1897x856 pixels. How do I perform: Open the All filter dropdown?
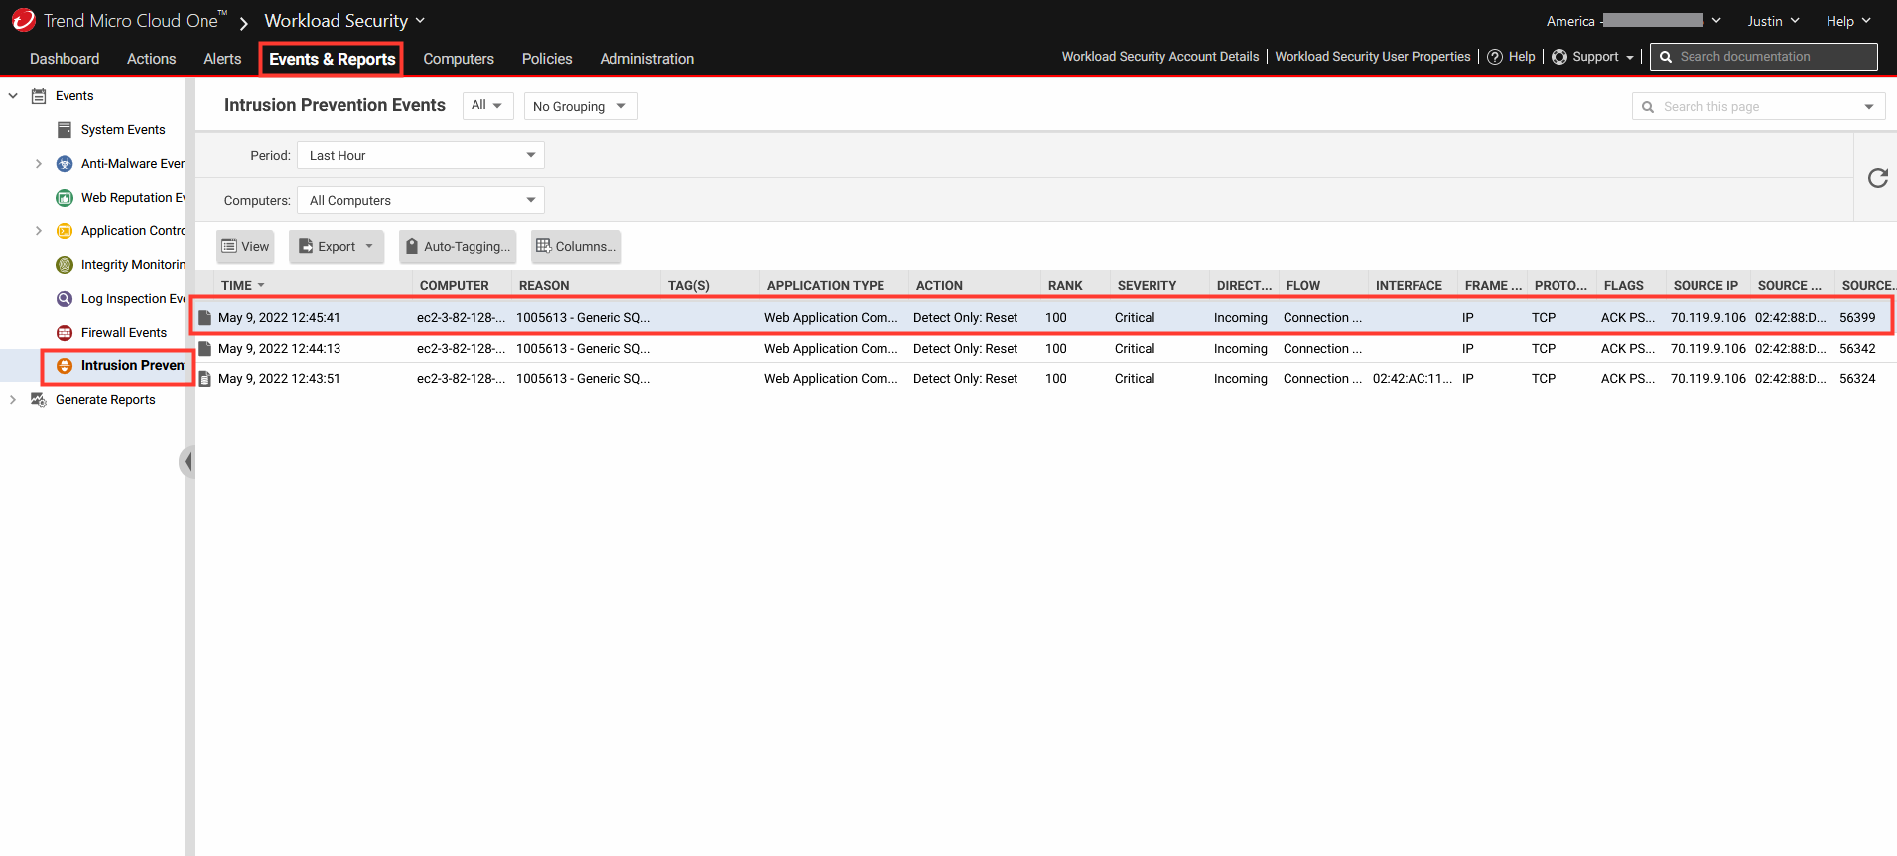coord(487,106)
